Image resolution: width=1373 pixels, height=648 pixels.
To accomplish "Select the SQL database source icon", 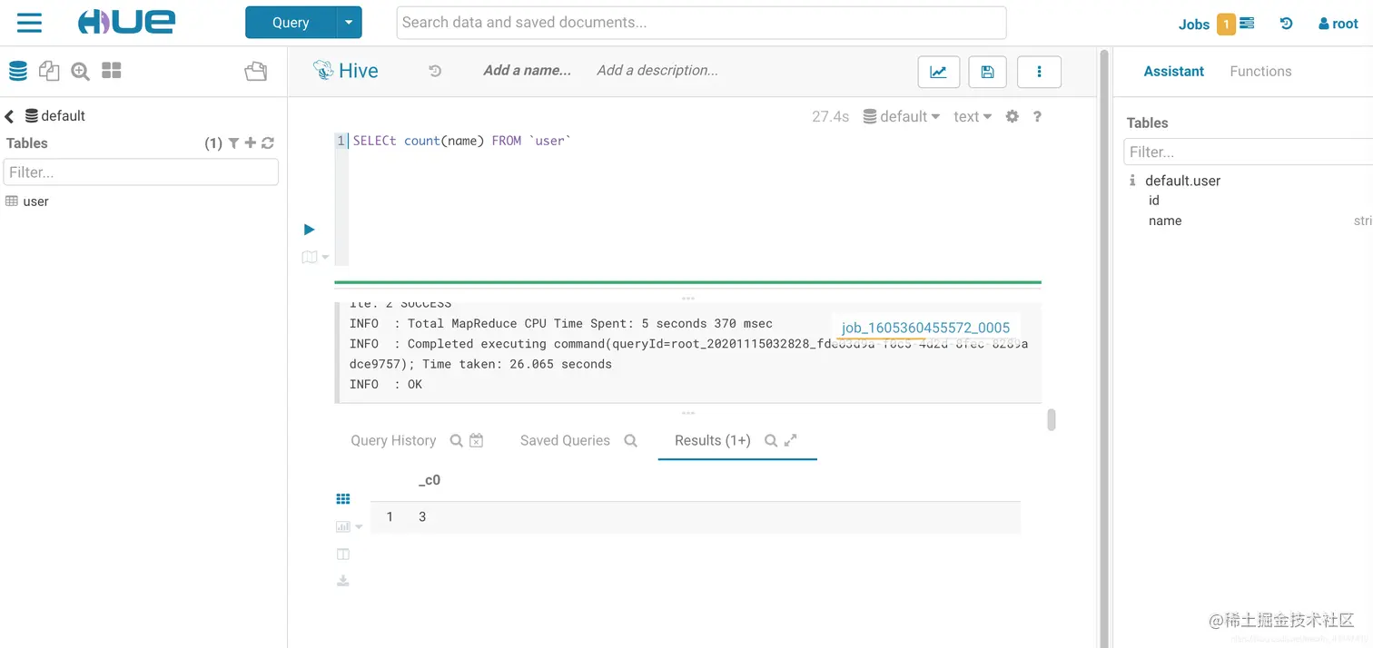I will click(18, 71).
